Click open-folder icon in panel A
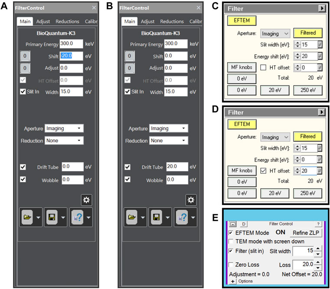 tap(27, 217)
